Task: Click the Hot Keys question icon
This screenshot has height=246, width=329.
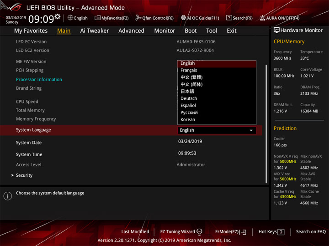Action: (x=281, y=232)
